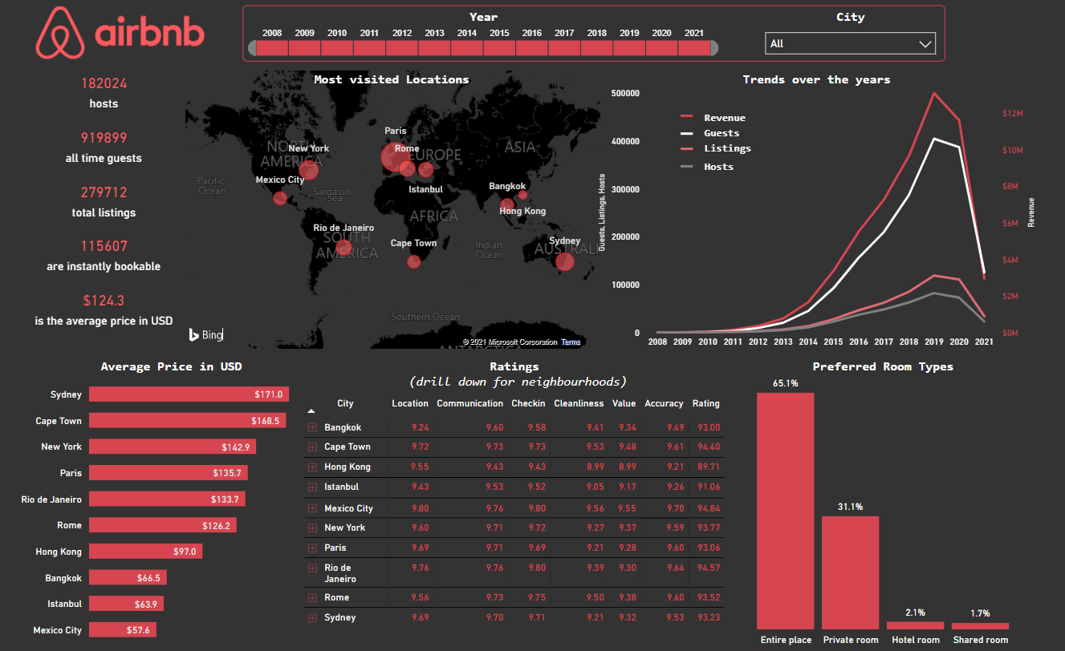Screen dimensions: 1065x651
Task: Select the New York $142.9 bar
Action: 173,447
